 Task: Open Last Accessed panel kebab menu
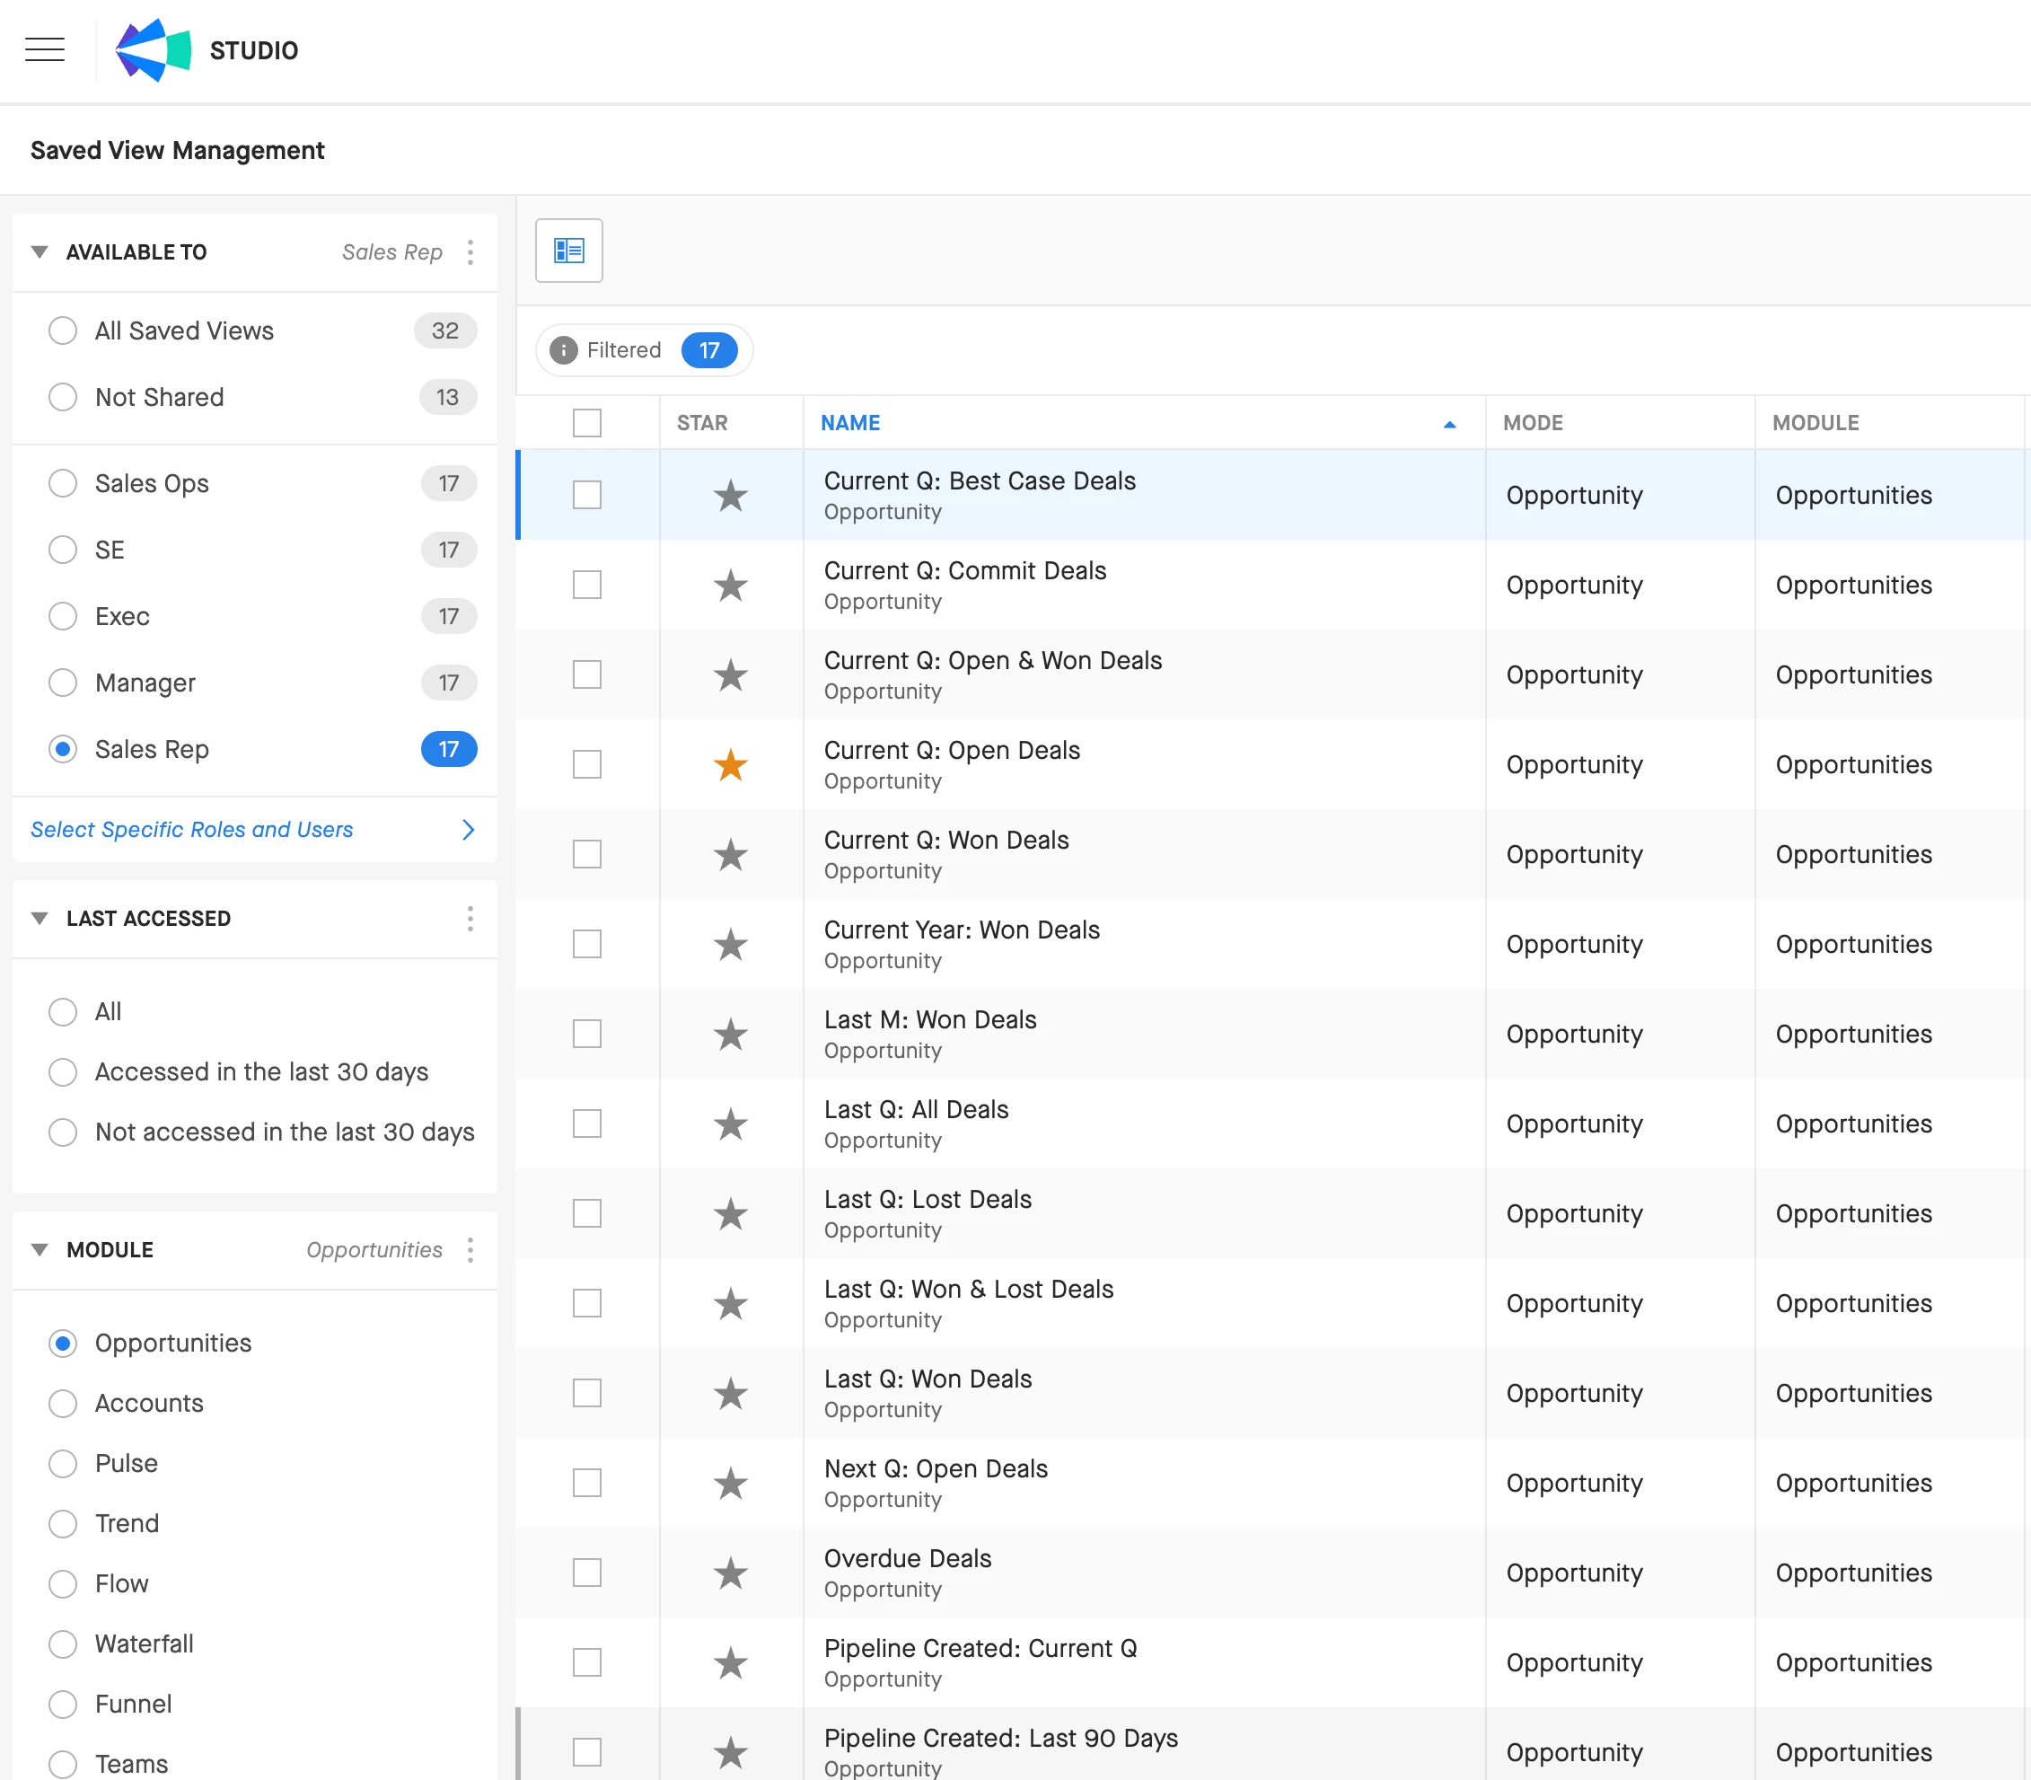tap(470, 919)
